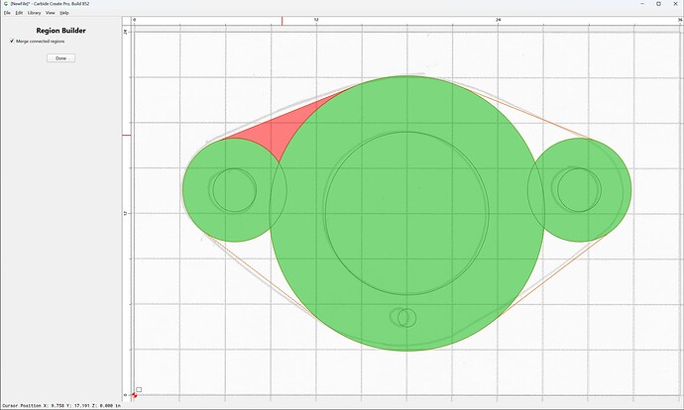Open the Library menu

[34, 13]
